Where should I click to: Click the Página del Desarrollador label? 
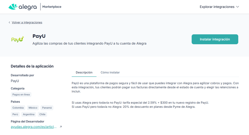(x=28, y=122)
